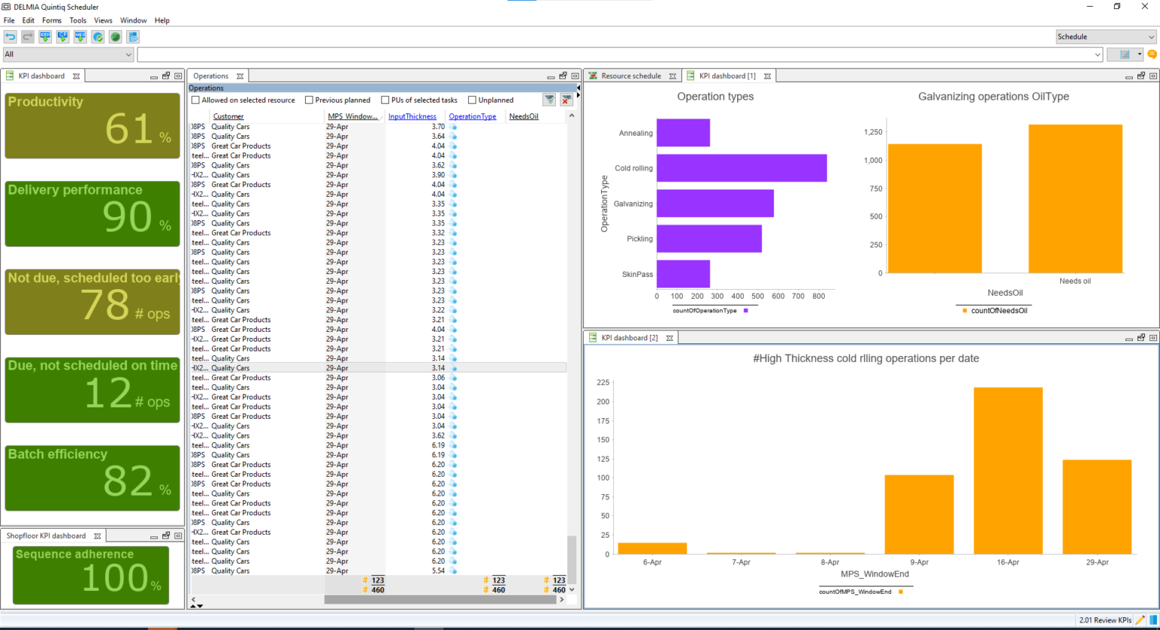The image size is (1160, 630).
Task: Clear filter using the red-X funnel icon
Action: (x=566, y=100)
